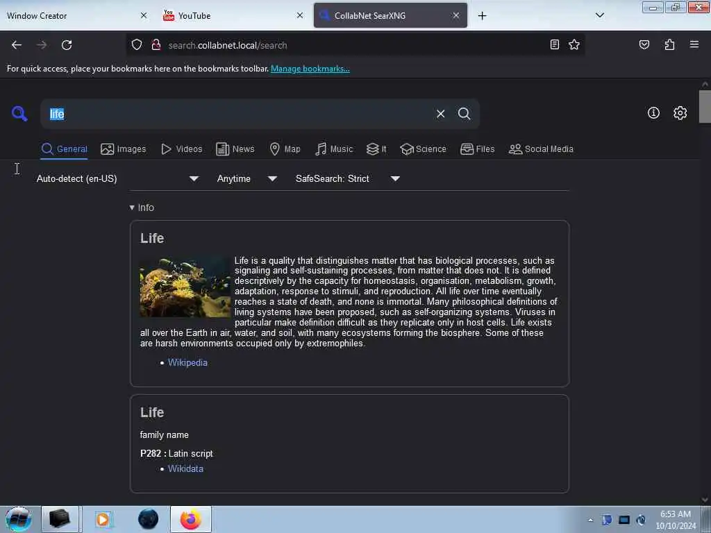Open the Wikipedia link

[x=187, y=362]
